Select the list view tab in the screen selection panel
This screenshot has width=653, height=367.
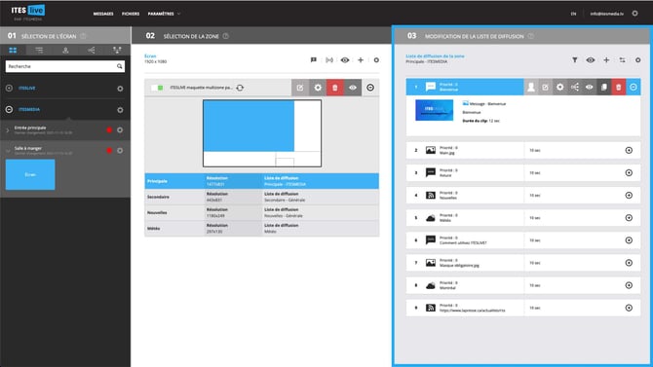pyautogui.click(x=39, y=51)
